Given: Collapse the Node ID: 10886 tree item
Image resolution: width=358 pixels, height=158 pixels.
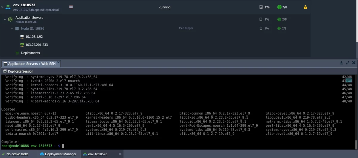Looking at the screenshot, I should pos(12,29).
